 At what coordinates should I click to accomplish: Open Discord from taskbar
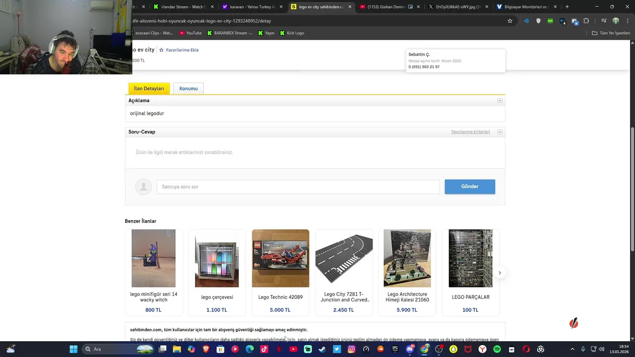pos(410,349)
